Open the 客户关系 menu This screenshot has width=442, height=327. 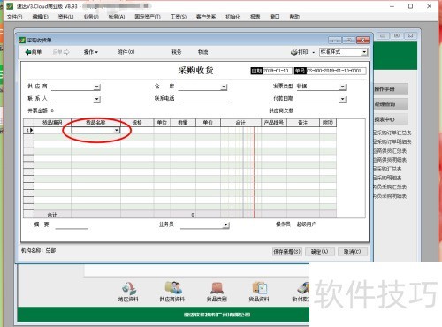click(206, 17)
